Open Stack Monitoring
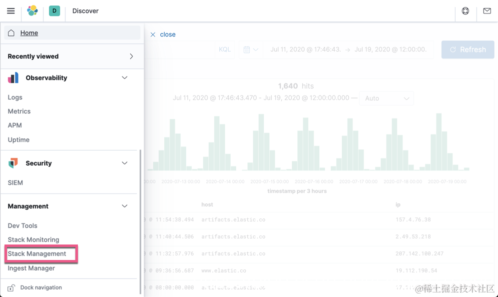The width and height of the screenshot is (498, 297). click(x=33, y=240)
